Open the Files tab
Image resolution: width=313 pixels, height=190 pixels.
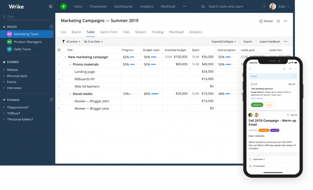pyautogui.click(x=126, y=32)
